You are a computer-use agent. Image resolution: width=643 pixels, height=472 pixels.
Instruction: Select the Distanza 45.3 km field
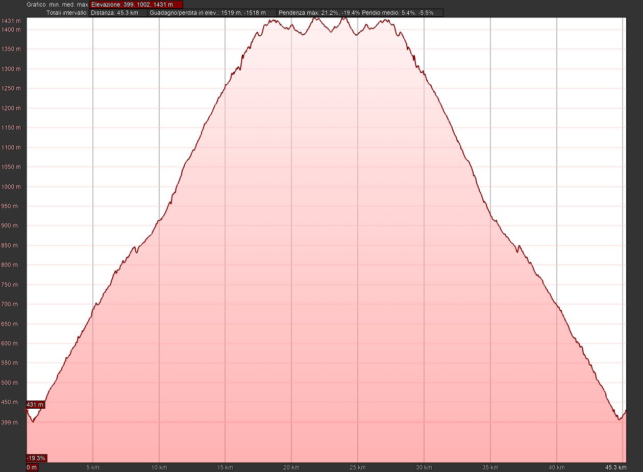118,13
